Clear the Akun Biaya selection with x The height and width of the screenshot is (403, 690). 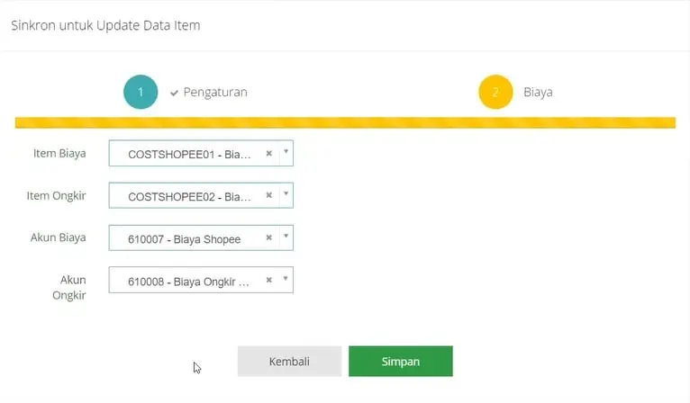(268, 237)
